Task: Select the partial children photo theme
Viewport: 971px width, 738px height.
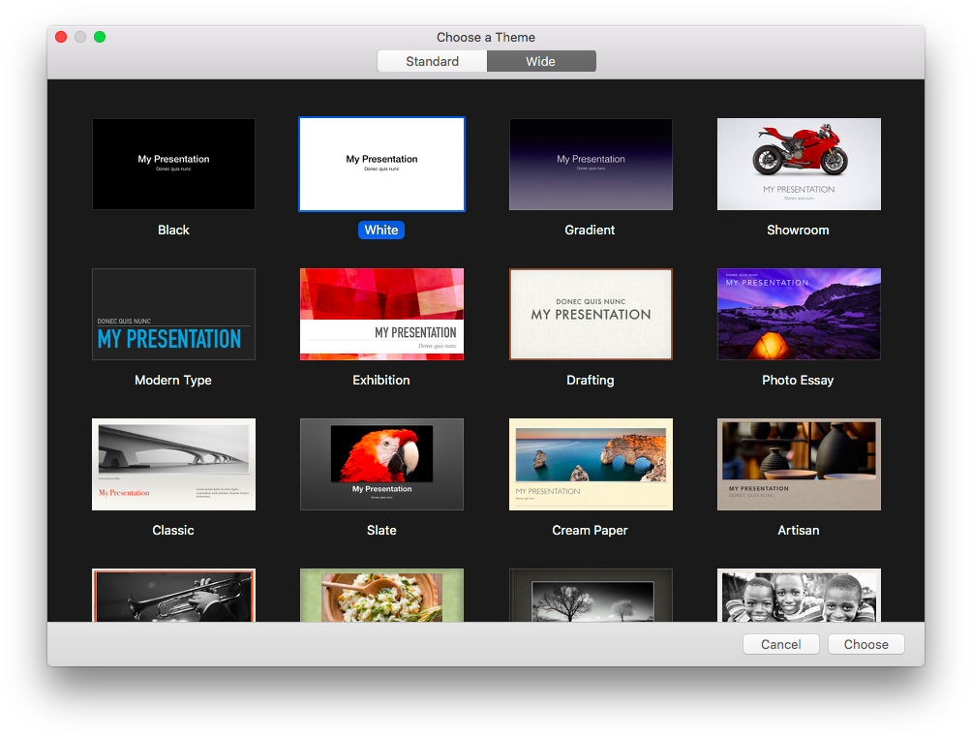Action: point(798,595)
